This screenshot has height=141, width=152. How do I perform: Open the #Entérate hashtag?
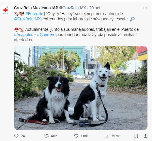34,14
